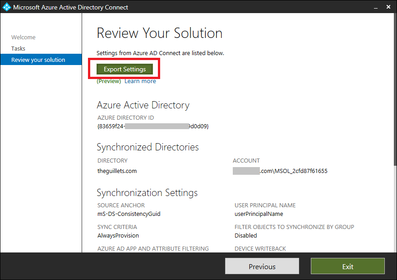Open the Learn more link

coord(140,81)
